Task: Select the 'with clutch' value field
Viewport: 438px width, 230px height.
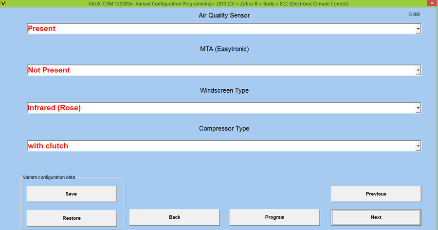Action: click(x=219, y=146)
